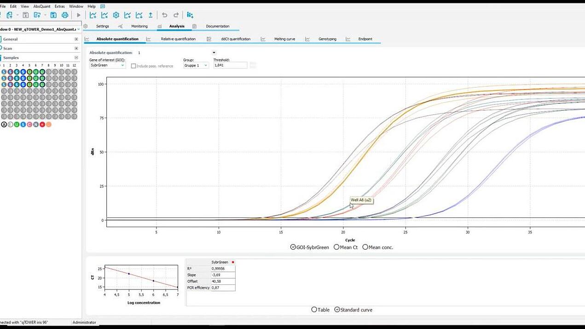Click the Threshold value input field
This screenshot has height=329, width=585.
230,65
